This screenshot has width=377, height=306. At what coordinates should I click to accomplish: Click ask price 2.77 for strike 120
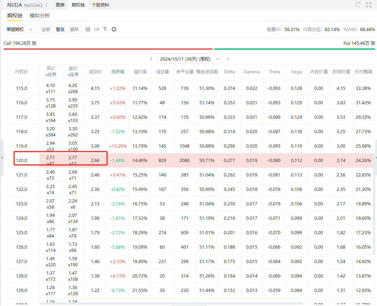click(73, 157)
